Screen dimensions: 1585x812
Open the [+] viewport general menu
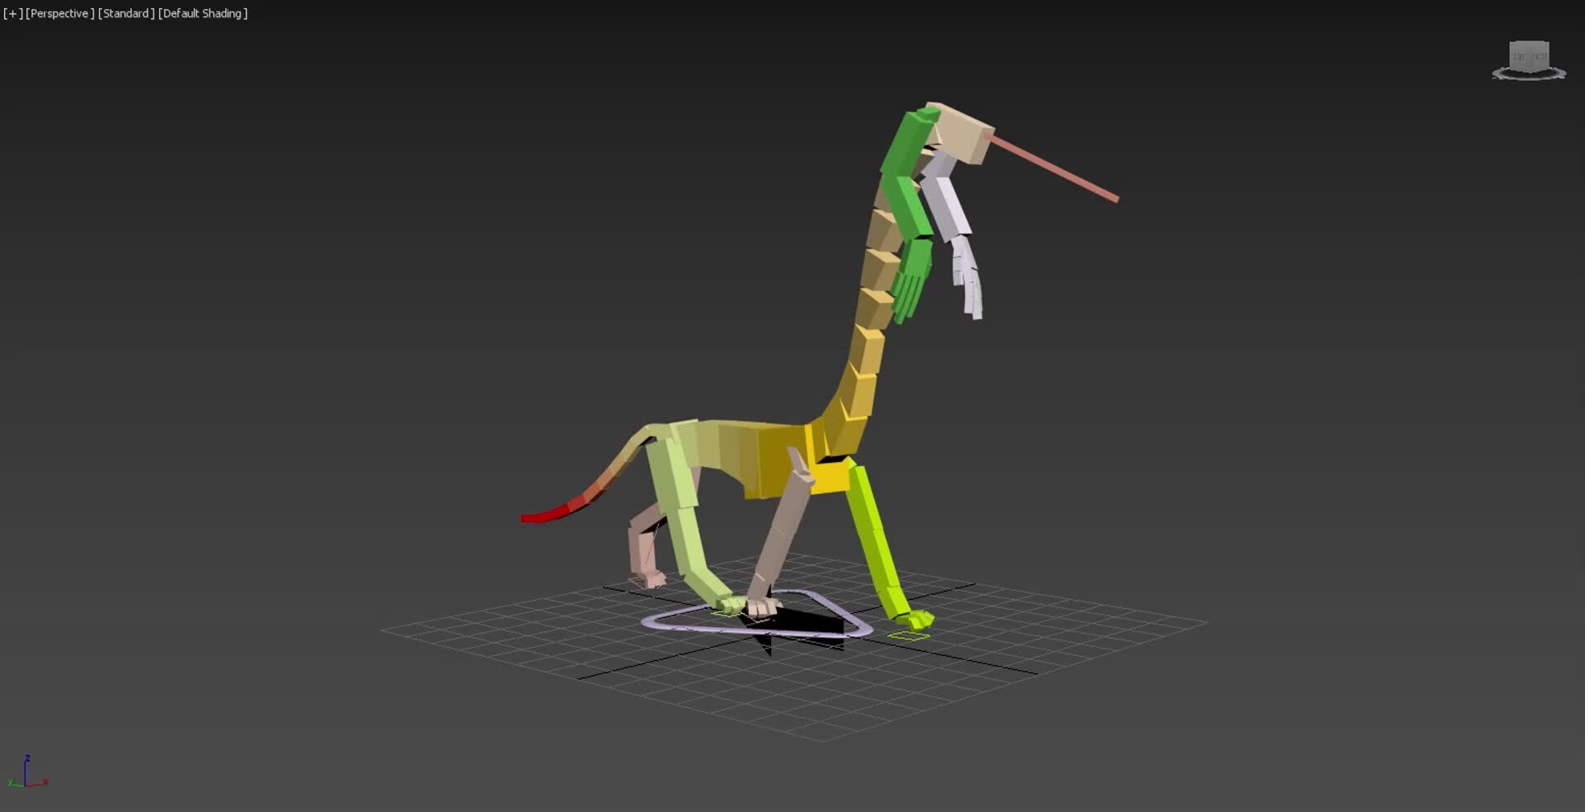(x=12, y=13)
